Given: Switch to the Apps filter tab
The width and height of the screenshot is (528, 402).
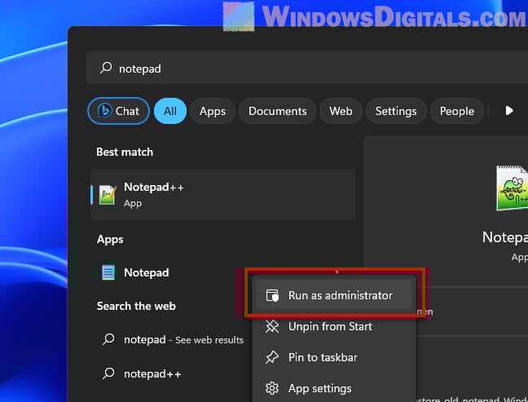Looking at the screenshot, I should (213, 111).
